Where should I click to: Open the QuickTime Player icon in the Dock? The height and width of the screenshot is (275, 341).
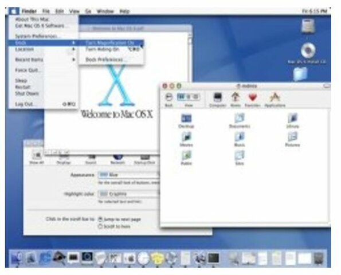[x=87, y=258]
